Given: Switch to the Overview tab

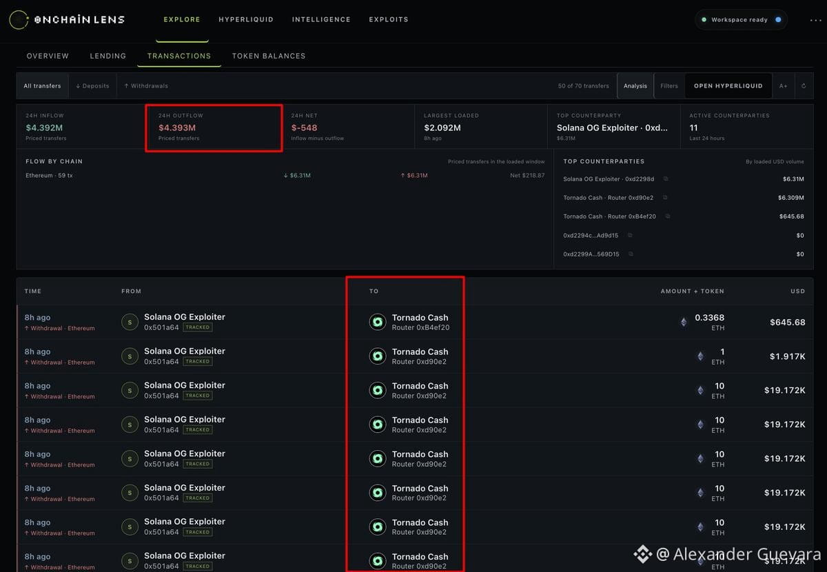Looking at the screenshot, I should [48, 56].
